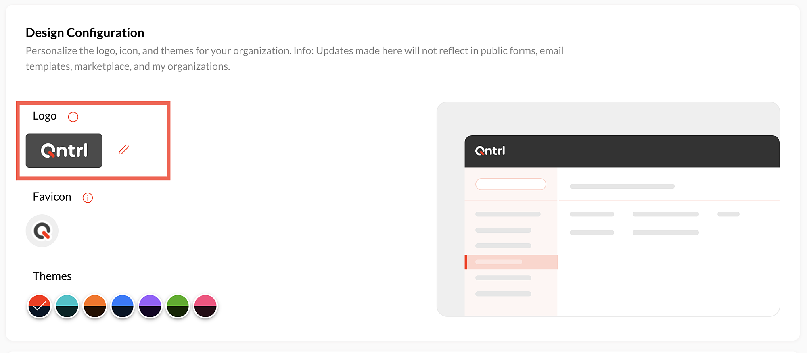The width and height of the screenshot is (807, 353).
Task: Click the logo edit pencil icon
Action: pyautogui.click(x=124, y=150)
